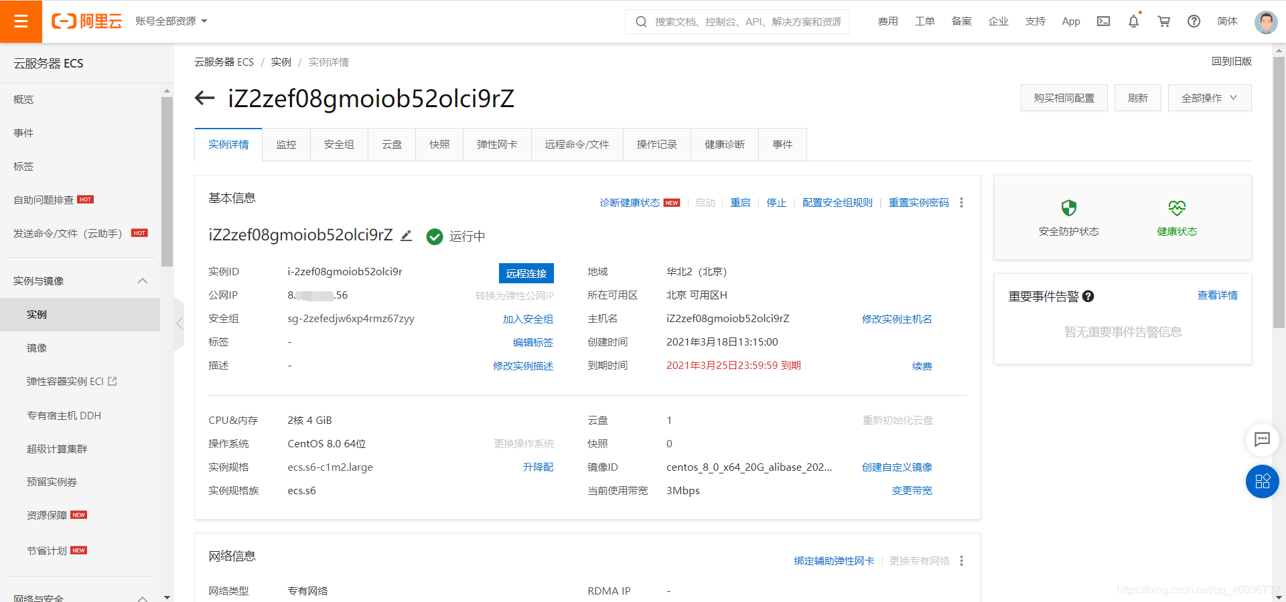Click 加入安全组 link

[528, 319]
